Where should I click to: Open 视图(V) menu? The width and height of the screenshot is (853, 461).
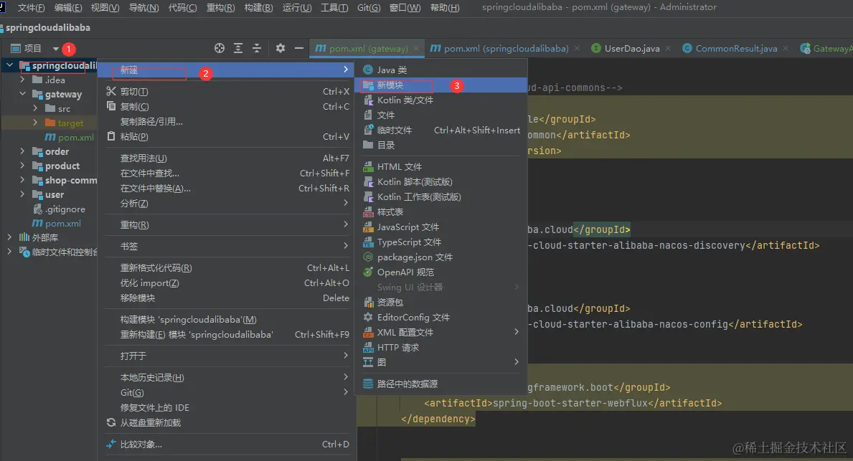coord(105,8)
